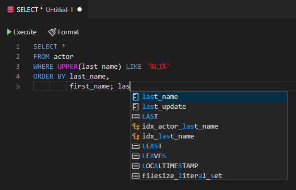Image resolution: width=296 pixels, height=190 pixels.
Task: Click the '%LI%' string literal
Action: click(x=158, y=67)
